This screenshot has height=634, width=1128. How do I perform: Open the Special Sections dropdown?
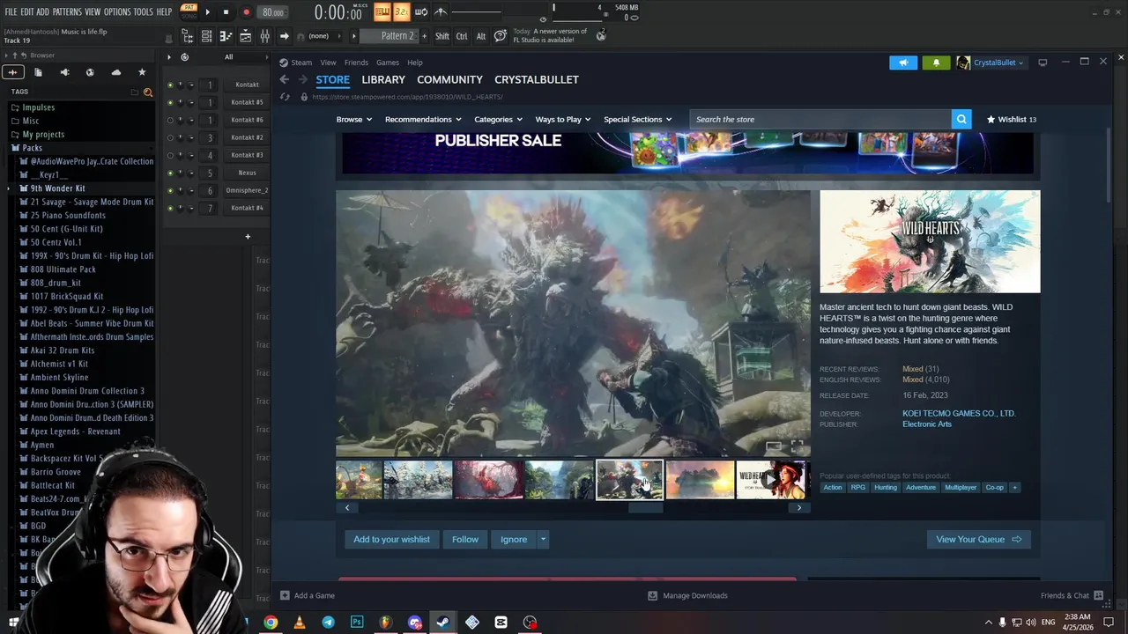click(637, 119)
